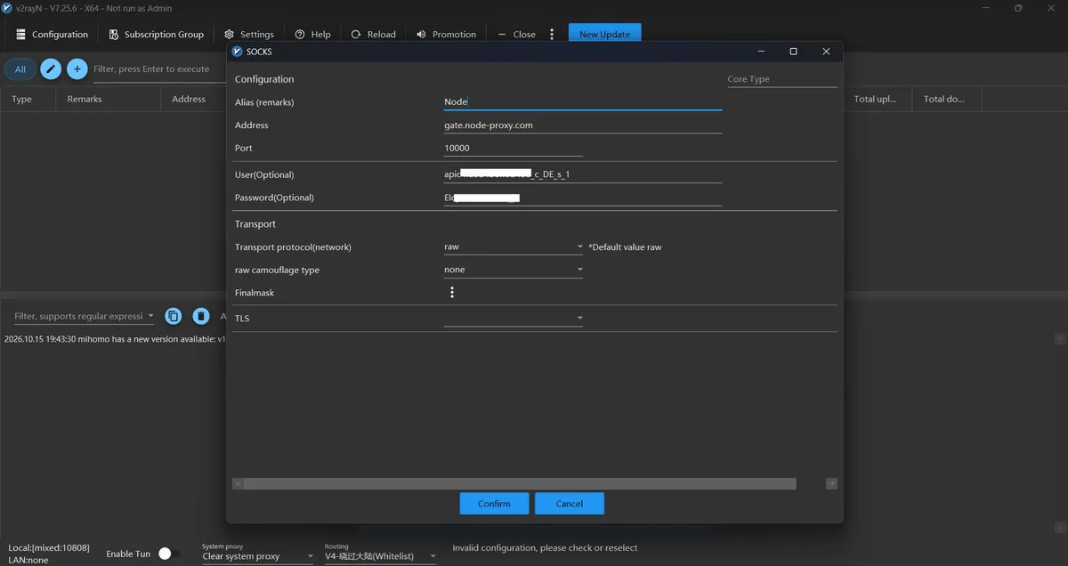This screenshot has width=1068, height=566.
Task: Open the three-dot menu beside Close
Action: pyautogui.click(x=552, y=35)
